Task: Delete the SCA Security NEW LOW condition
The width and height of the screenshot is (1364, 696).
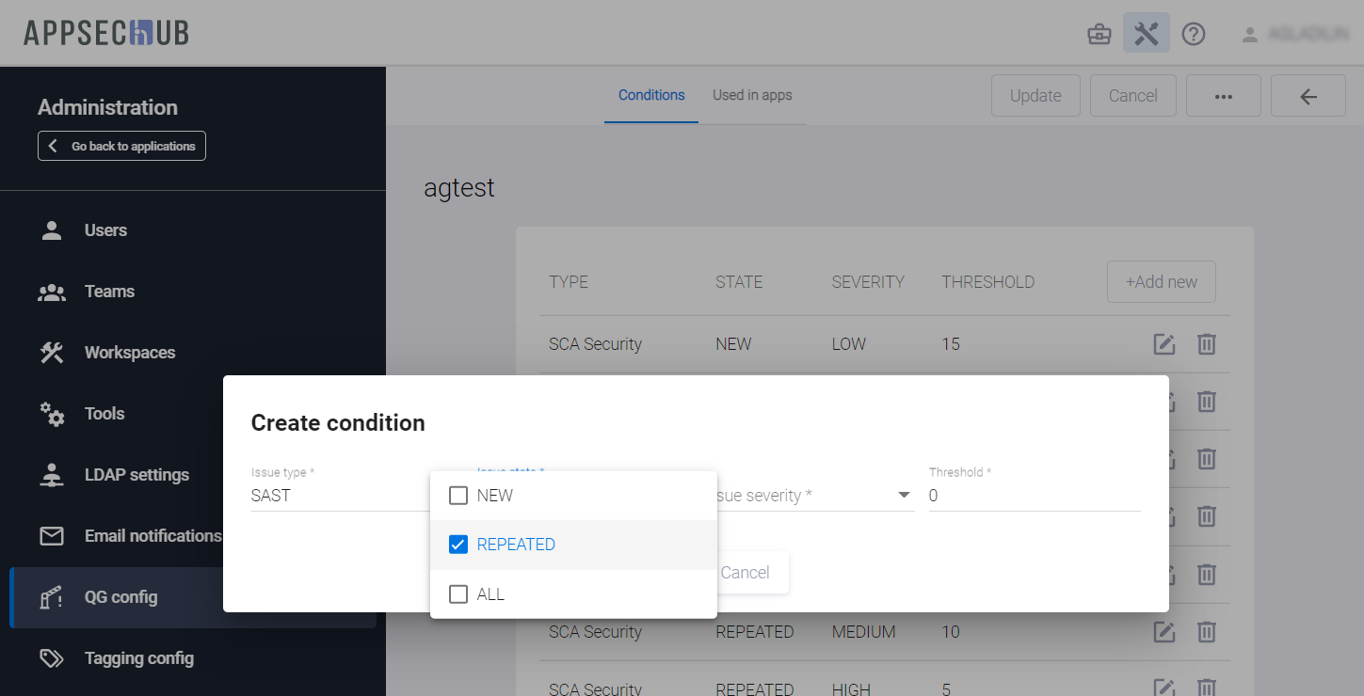Action: (x=1206, y=344)
